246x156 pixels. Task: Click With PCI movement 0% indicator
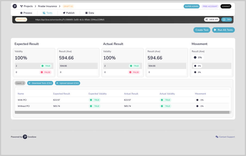200,100
